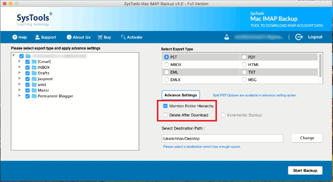
Task: Click the Help question mark icon
Action: pos(15,37)
